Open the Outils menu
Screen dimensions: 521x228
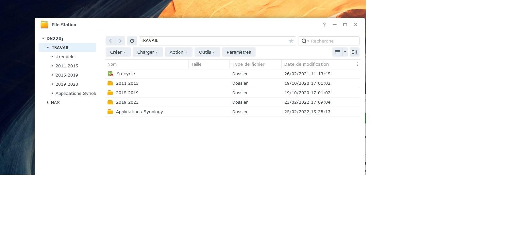[207, 52]
